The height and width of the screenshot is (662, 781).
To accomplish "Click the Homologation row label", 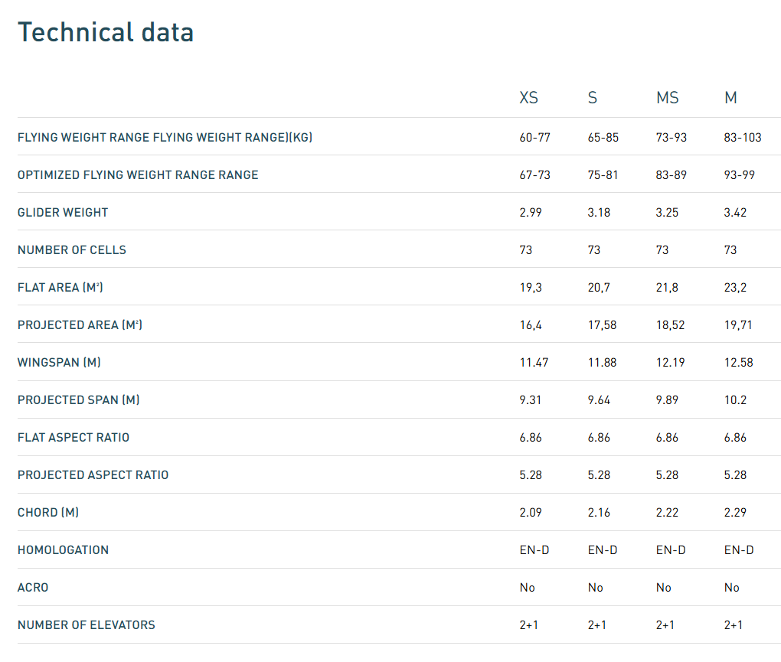I will click(63, 550).
